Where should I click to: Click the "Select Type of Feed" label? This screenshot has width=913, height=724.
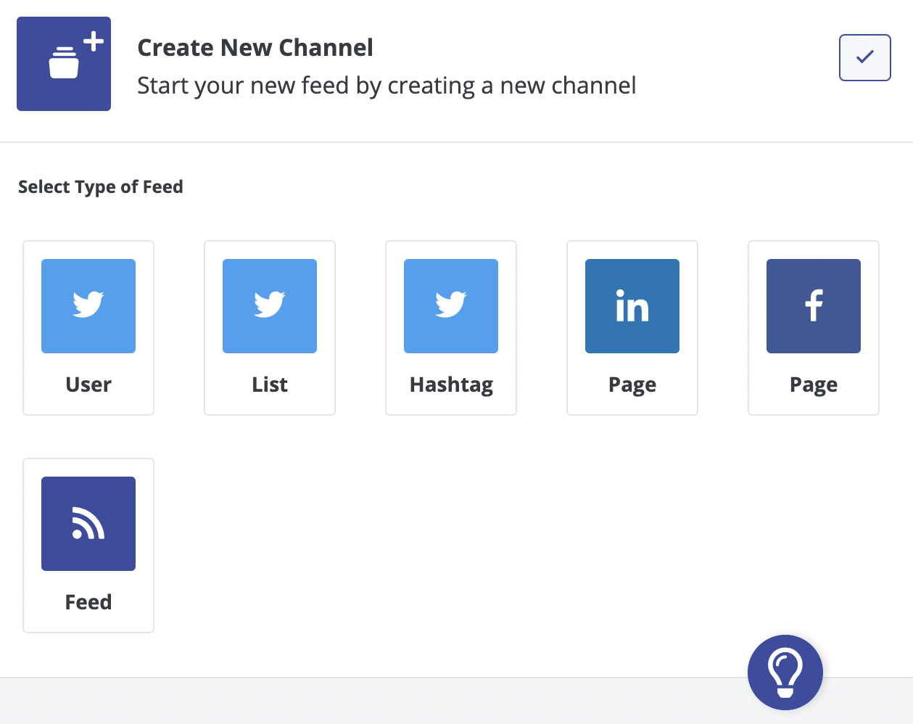pyautogui.click(x=101, y=187)
